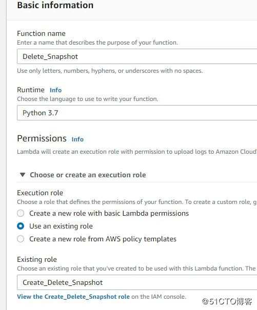This screenshot has width=257, height=310.
Task: Open the Existing role dropdown showing Create_Delete_Snapshot
Action: [x=137, y=282]
